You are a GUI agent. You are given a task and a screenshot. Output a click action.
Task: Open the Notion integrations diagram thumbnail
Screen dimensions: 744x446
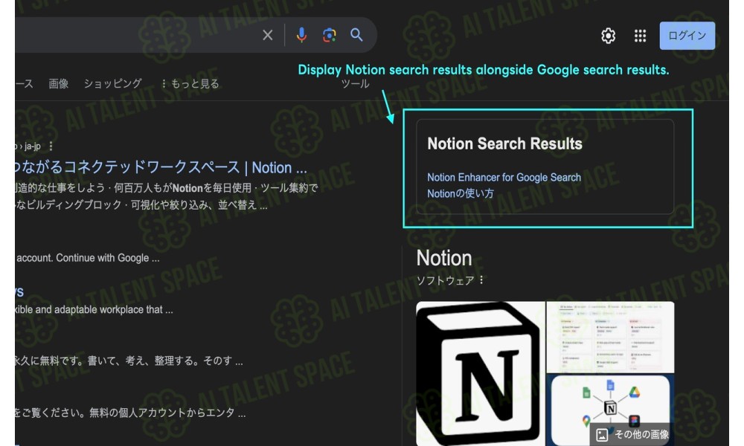pyautogui.click(x=610, y=410)
